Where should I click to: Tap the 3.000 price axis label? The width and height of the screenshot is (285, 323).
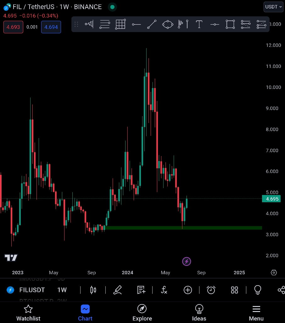272,234
